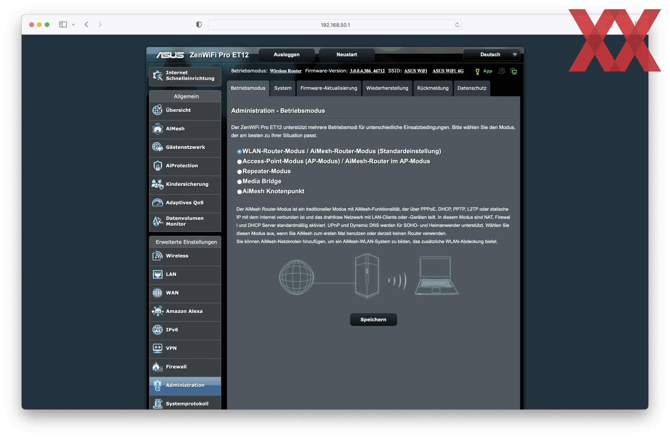
Task: Click the App lightbulb icon
Action: (477, 71)
